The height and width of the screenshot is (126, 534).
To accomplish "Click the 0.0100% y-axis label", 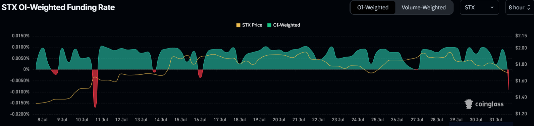I will coord(21,47).
